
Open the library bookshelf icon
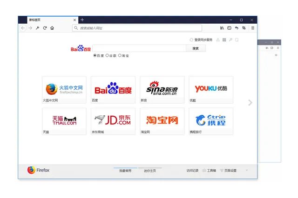222,28
